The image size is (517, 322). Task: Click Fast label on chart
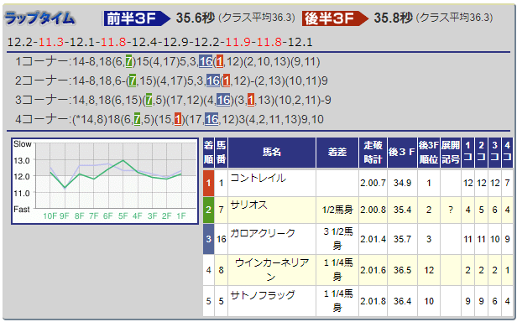(22, 210)
